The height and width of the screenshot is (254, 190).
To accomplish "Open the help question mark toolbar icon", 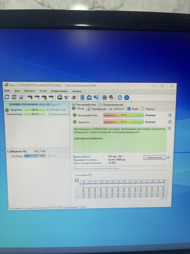I will tap(120, 98).
